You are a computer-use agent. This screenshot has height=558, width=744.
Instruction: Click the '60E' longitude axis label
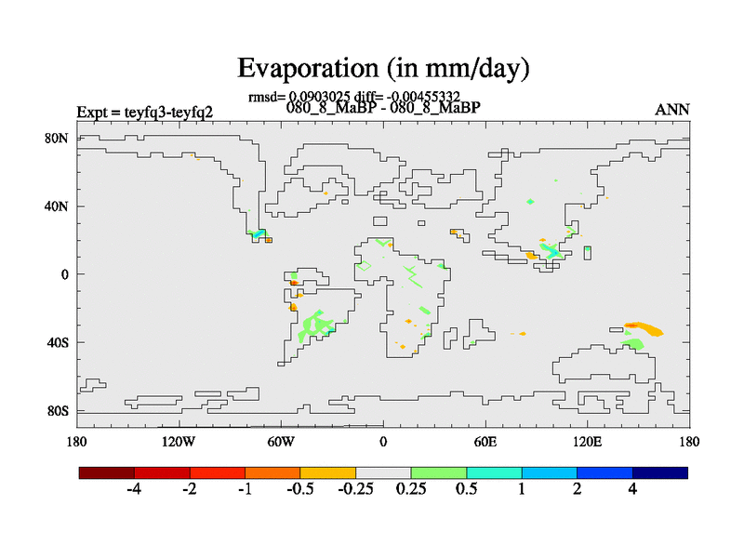pyautogui.click(x=485, y=441)
